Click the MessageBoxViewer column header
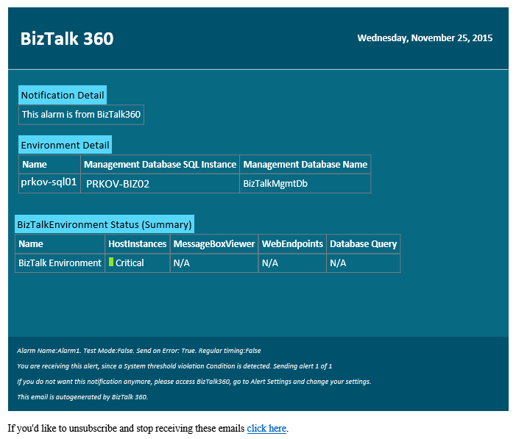Image resolution: width=516 pixels, height=439 pixels. pos(214,243)
